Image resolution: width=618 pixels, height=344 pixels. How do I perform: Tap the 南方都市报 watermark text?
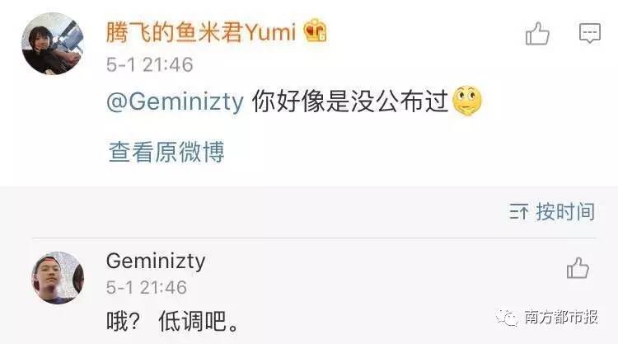[561, 317]
